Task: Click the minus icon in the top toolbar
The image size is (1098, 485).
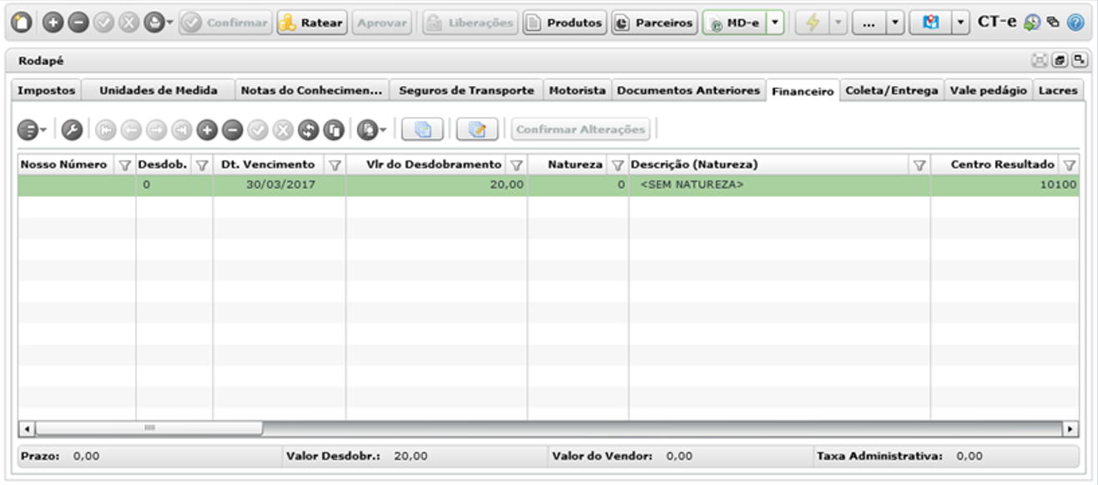Action: (78, 23)
